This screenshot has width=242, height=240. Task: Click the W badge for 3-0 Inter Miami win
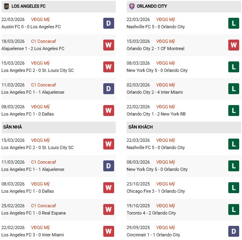108,231
